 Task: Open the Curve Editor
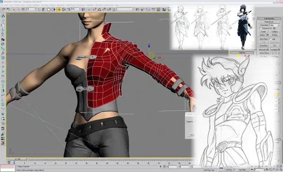click(x=153, y=9)
